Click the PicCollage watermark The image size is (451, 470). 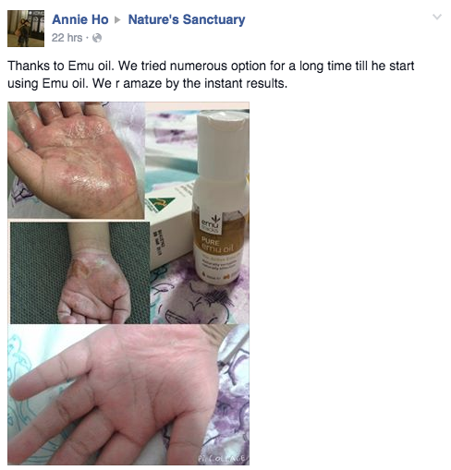click(x=223, y=458)
